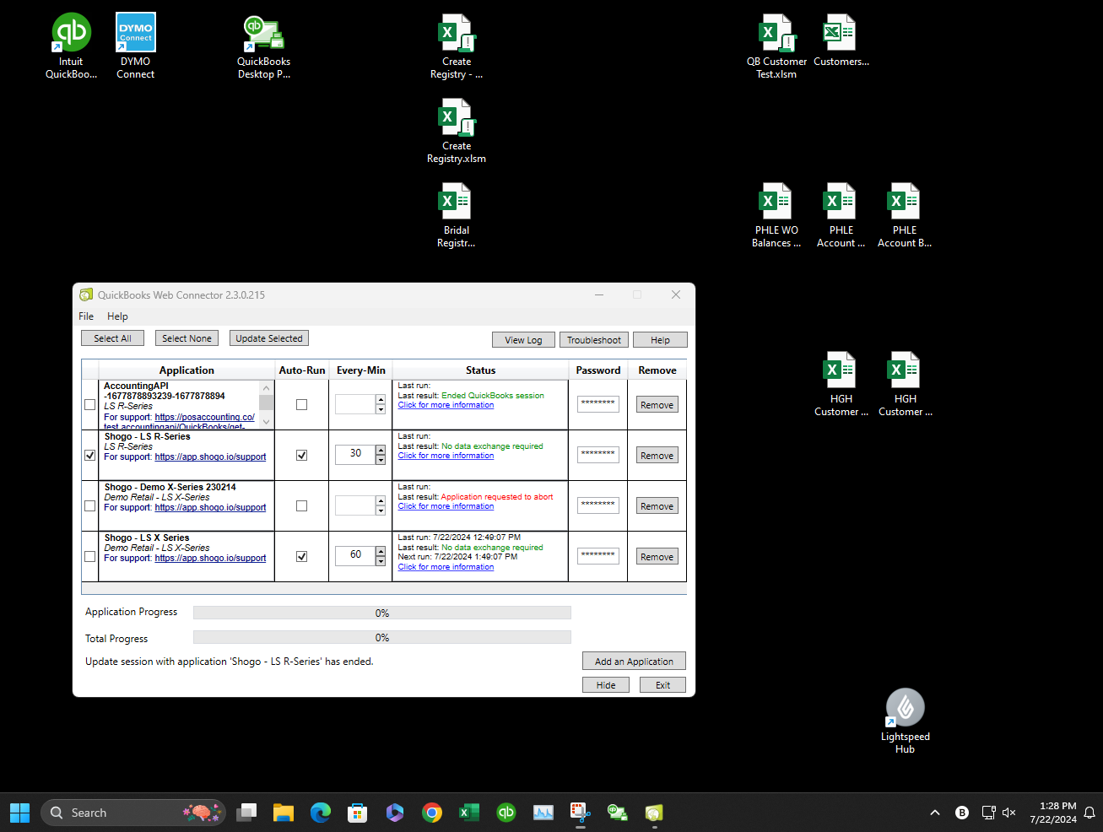Open the File menu
1103x832 pixels.
pyautogui.click(x=86, y=316)
